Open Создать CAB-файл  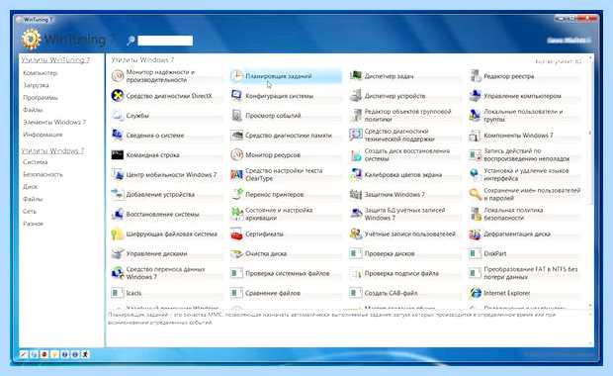404,293
